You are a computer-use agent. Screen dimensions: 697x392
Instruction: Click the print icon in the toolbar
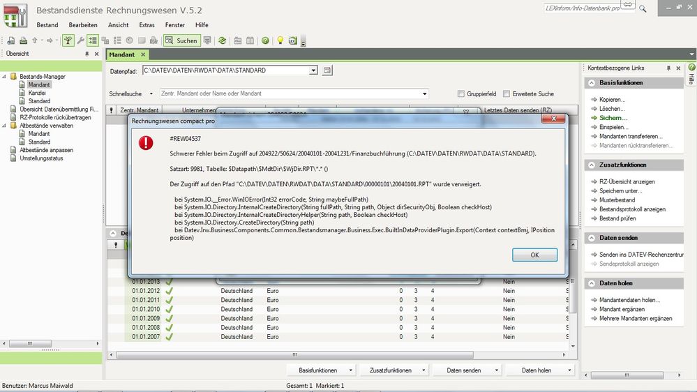(x=23, y=40)
